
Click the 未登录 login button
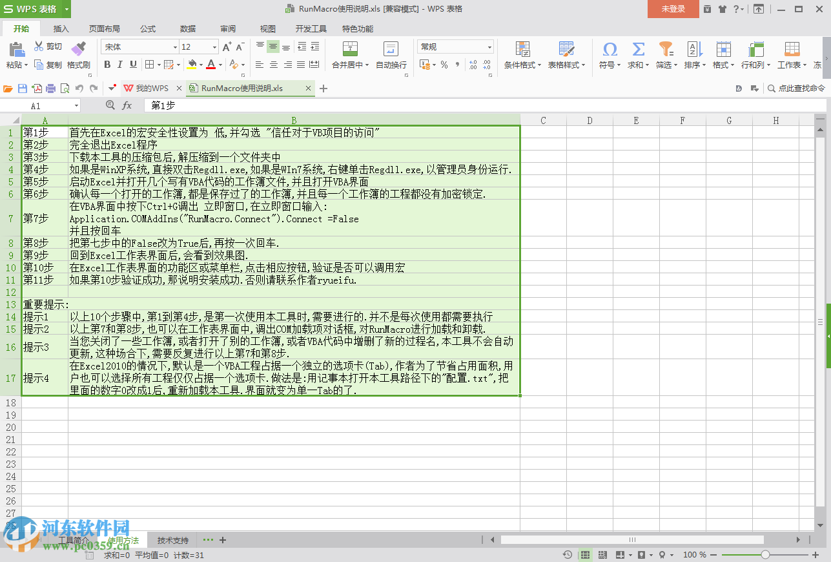click(x=673, y=10)
